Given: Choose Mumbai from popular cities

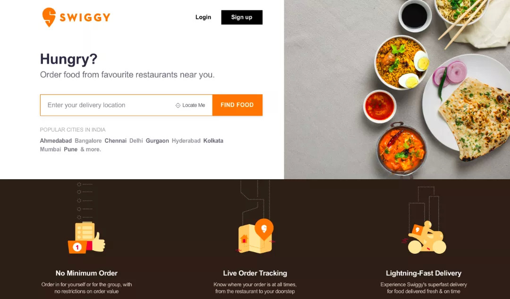Looking at the screenshot, I should tap(51, 149).
